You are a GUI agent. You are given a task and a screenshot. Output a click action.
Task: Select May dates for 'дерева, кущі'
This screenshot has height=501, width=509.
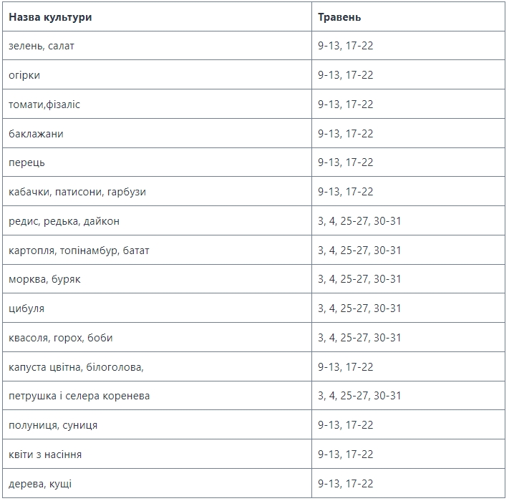click(346, 484)
